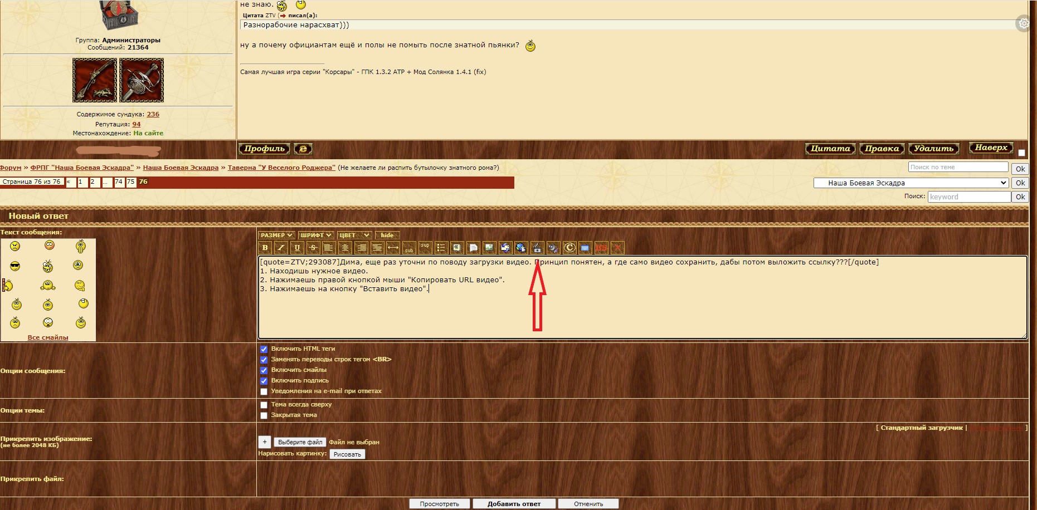Click the subscript 'sub' button
The width and height of the screenshot is (1037, 510).
tap(409, 248)
